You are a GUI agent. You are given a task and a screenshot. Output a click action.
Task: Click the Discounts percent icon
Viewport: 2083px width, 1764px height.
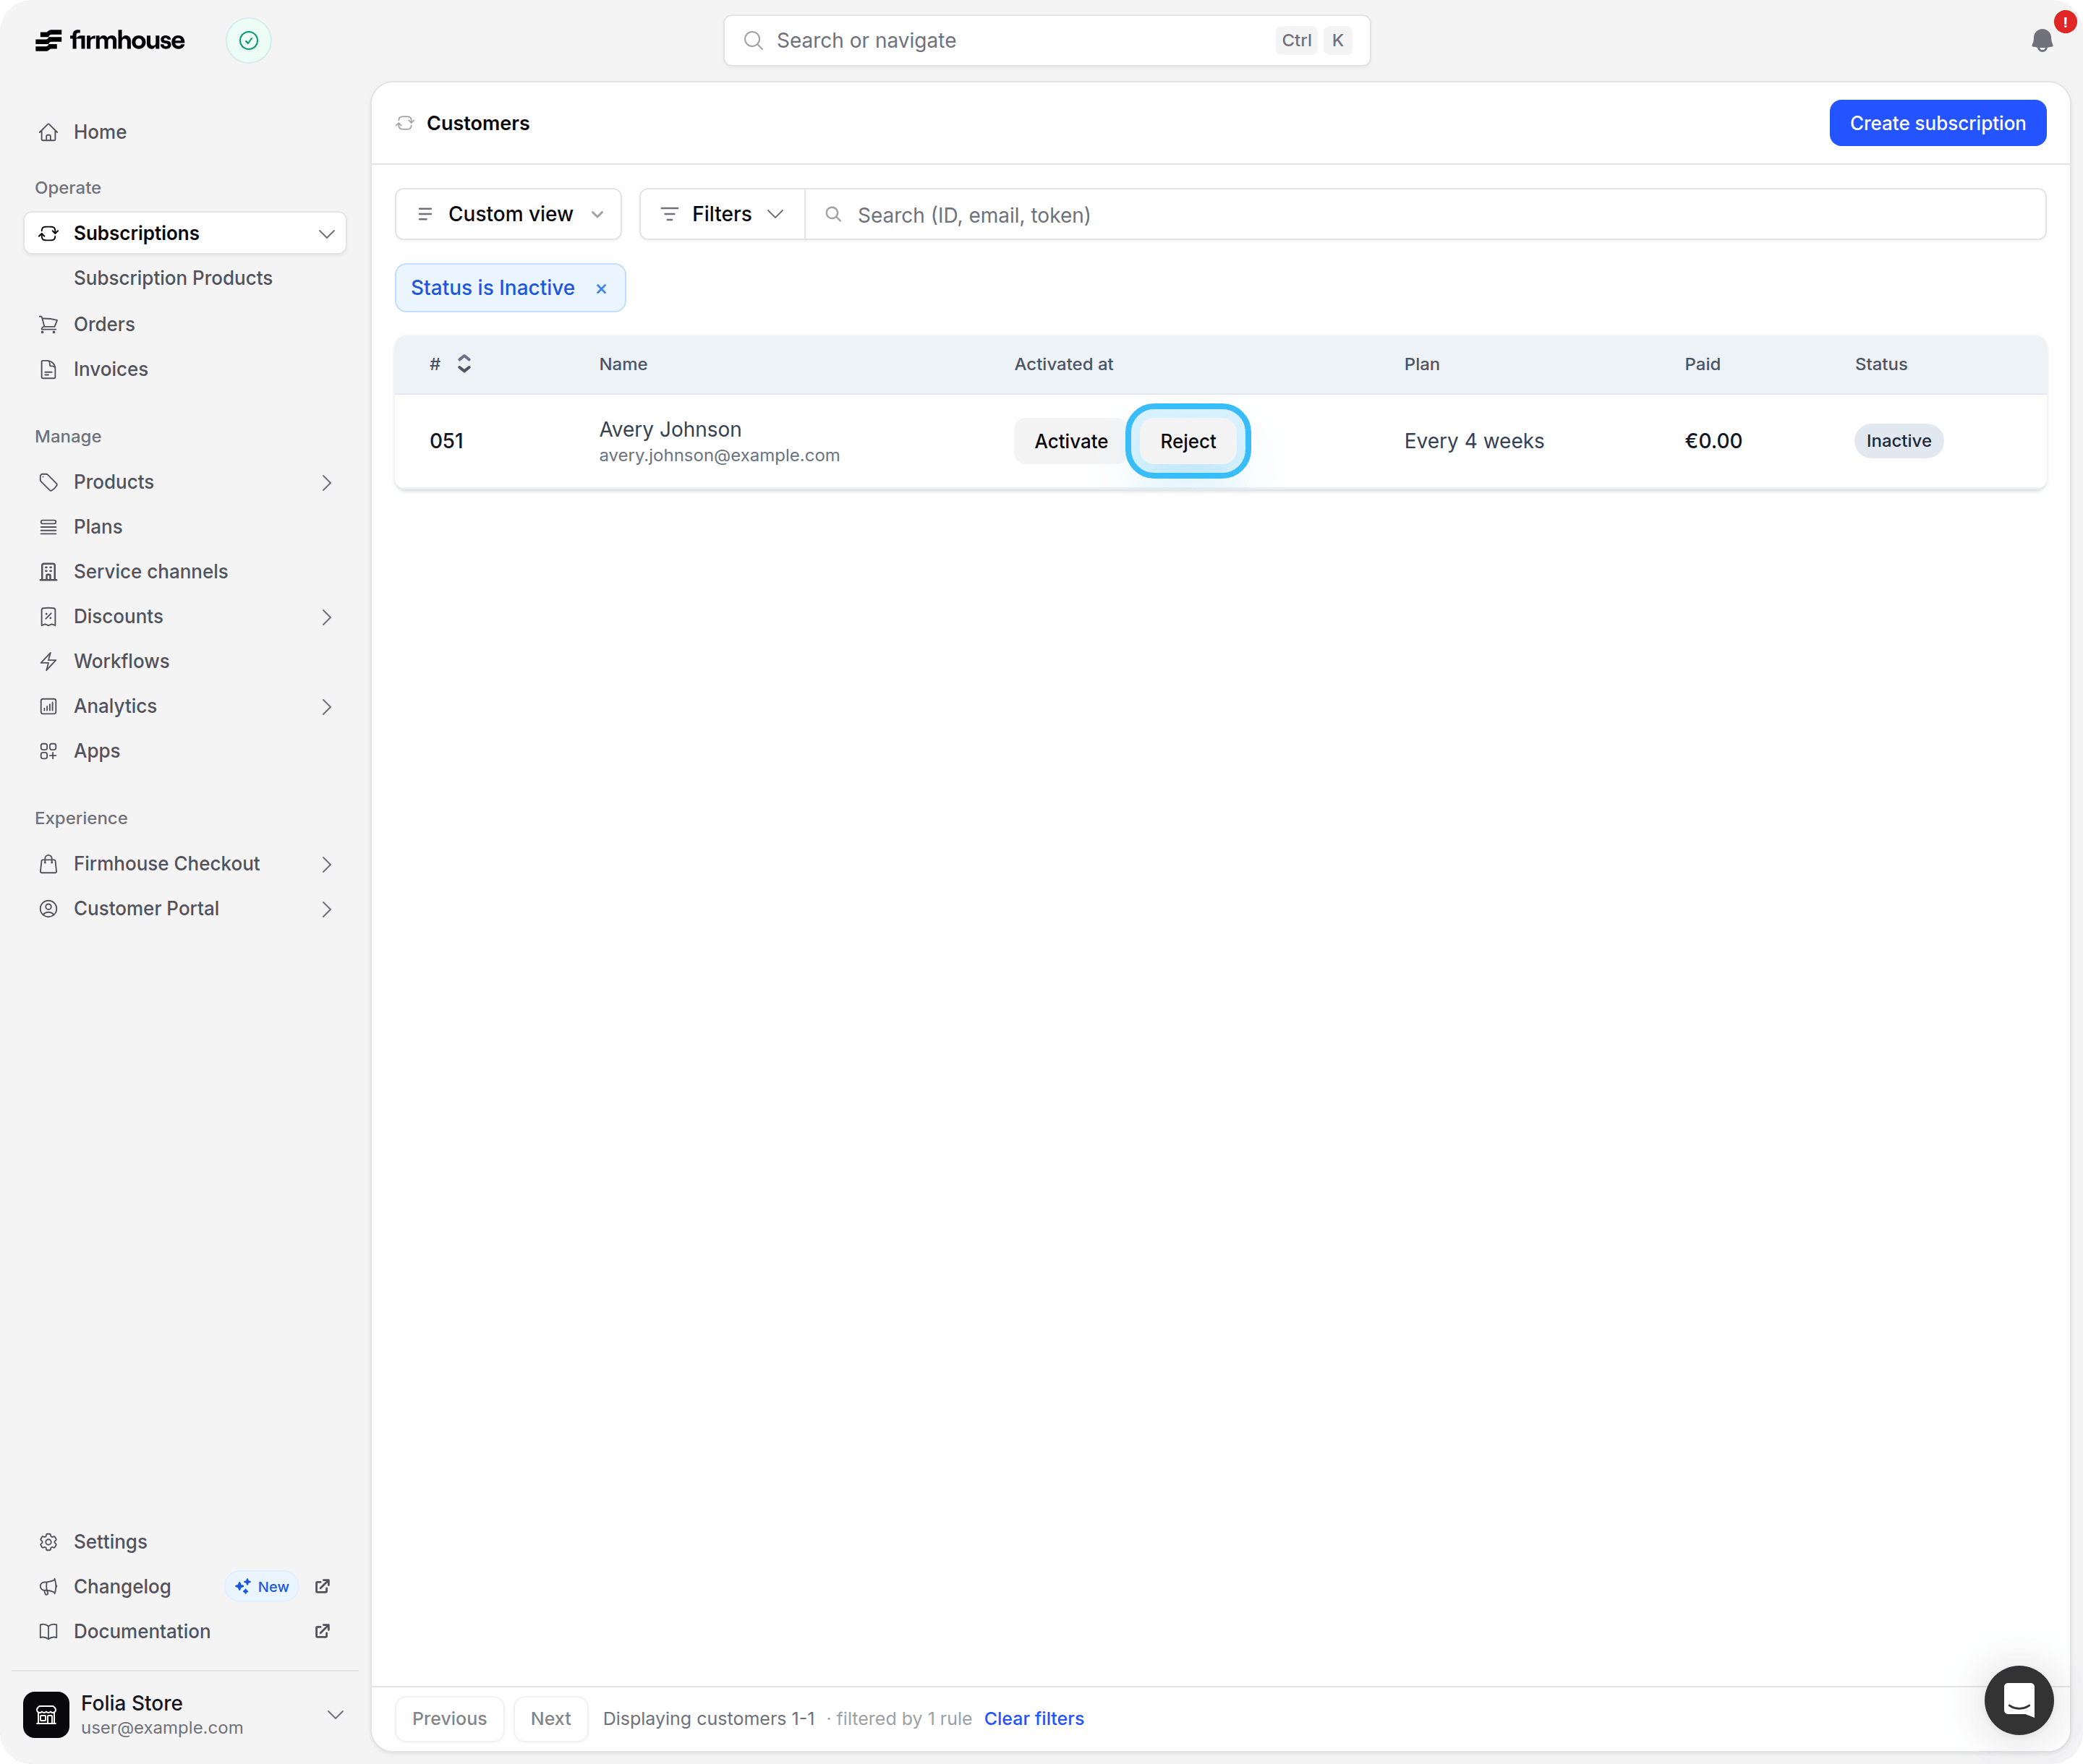(48, 617)
